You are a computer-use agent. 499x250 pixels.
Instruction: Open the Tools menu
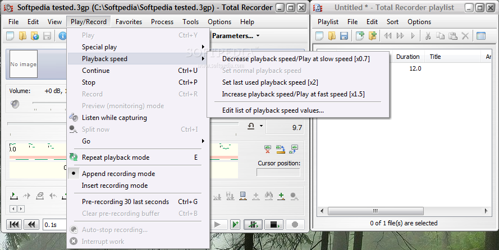click(190, 22)
